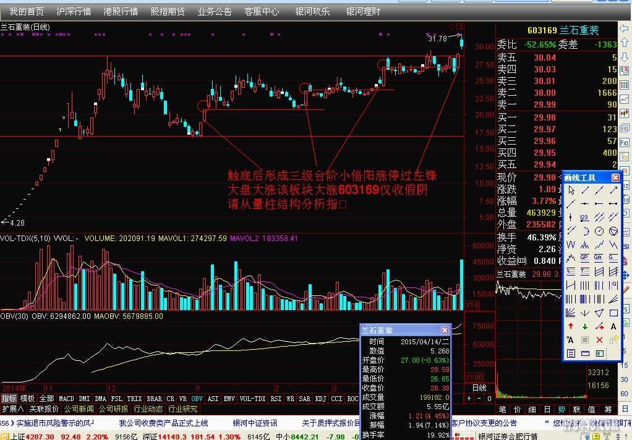Pick the evenly spaced cycle lines tool
Image resolution: width=632 pixels, height=440 pixels.
[585, 286]
